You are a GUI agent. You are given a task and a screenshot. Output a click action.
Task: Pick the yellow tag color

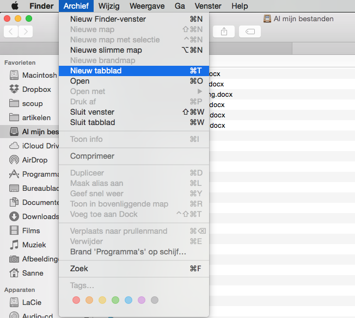pyautogui.click(x=102, y=300)
